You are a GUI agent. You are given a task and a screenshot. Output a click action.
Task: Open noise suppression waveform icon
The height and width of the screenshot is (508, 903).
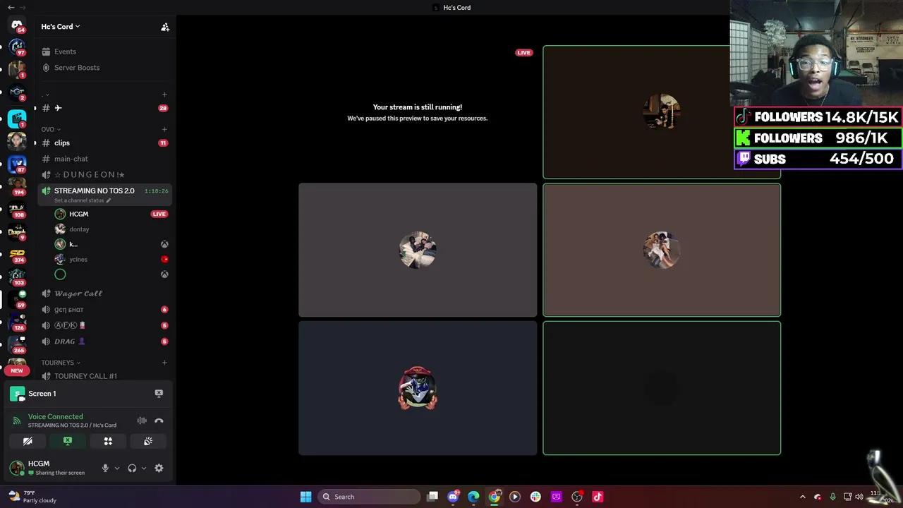[142, 421]
